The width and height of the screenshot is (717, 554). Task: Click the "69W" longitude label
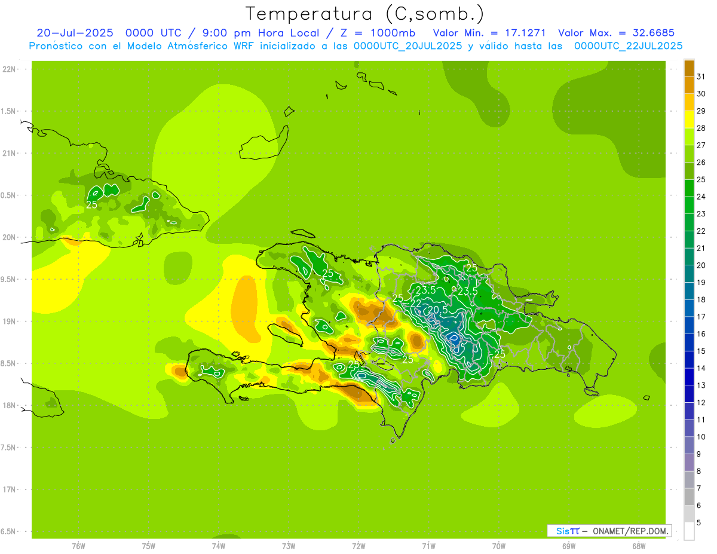tap(569, 546)
